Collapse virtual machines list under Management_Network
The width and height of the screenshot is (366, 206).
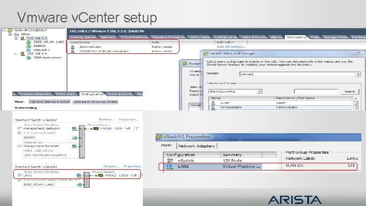19,133
